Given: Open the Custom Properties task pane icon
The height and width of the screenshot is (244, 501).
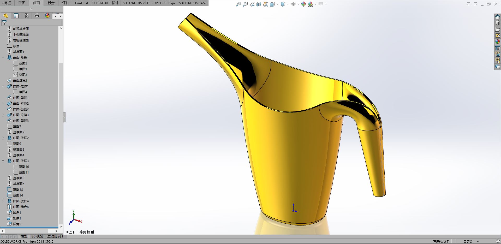Looking at the screenshot, I should (498, 48).
